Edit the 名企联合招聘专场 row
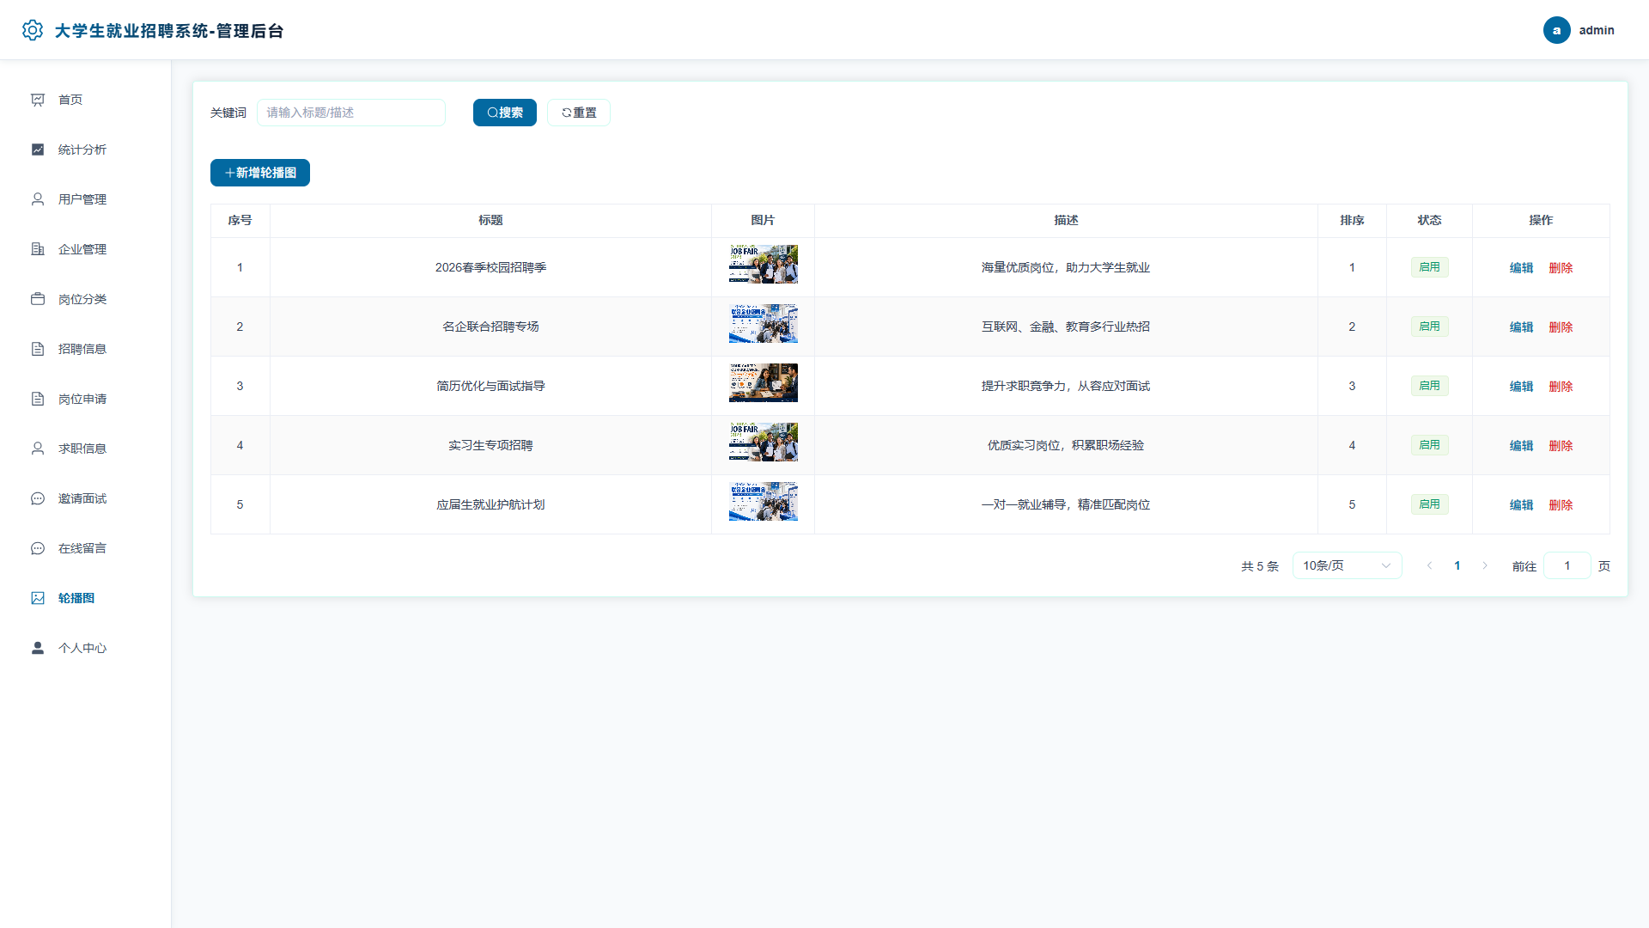Viewport: 1649px width, 928px height. tap(1521, 327)
